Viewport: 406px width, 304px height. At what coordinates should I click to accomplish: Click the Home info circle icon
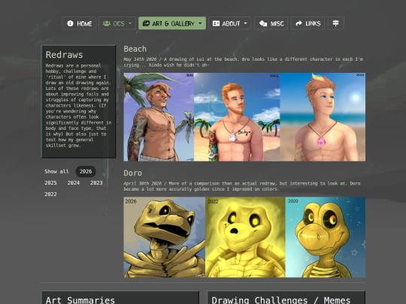70,23
